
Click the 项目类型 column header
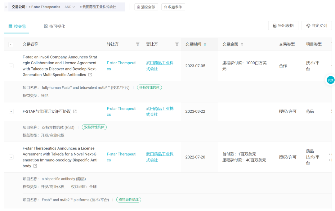314,44
